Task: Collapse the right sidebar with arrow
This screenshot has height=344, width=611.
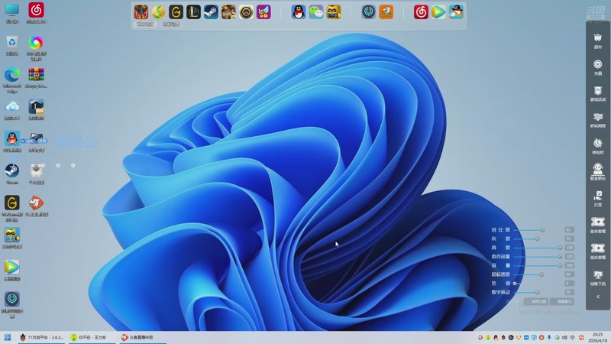Action: tap(598, 297)
